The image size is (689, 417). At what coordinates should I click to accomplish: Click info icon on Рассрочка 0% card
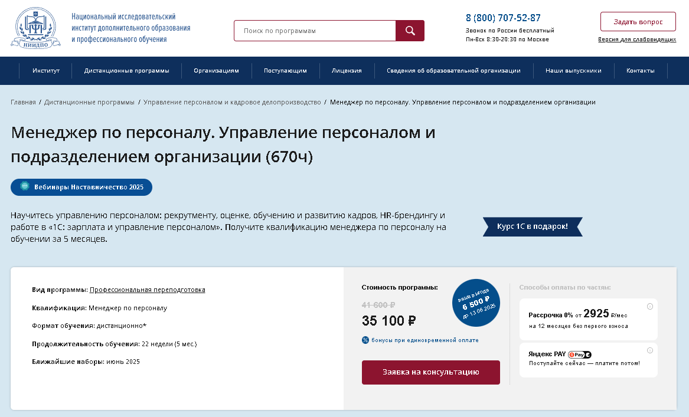pos(650,306)
